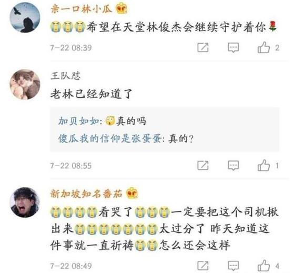The width and height of the screenshot is (305, 273).
Task: Like the comment posted at 08:55
Action: [264, 165]
